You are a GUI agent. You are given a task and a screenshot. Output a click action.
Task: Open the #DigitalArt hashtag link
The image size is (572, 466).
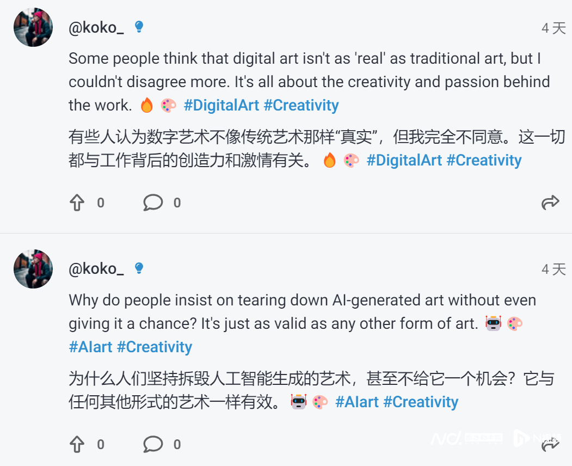(223, 105)
